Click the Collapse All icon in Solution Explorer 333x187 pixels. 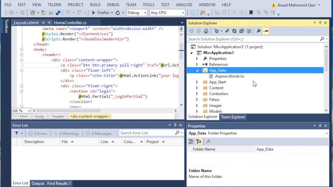(x=241, y=31)
